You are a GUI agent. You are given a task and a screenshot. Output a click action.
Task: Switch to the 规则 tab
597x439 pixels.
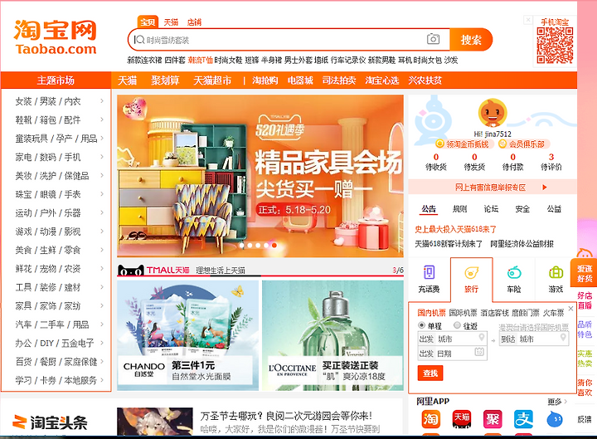coord(459,209)
